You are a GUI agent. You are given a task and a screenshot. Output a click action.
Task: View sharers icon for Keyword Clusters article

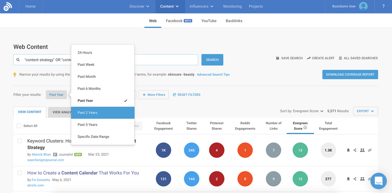[362, 150]
